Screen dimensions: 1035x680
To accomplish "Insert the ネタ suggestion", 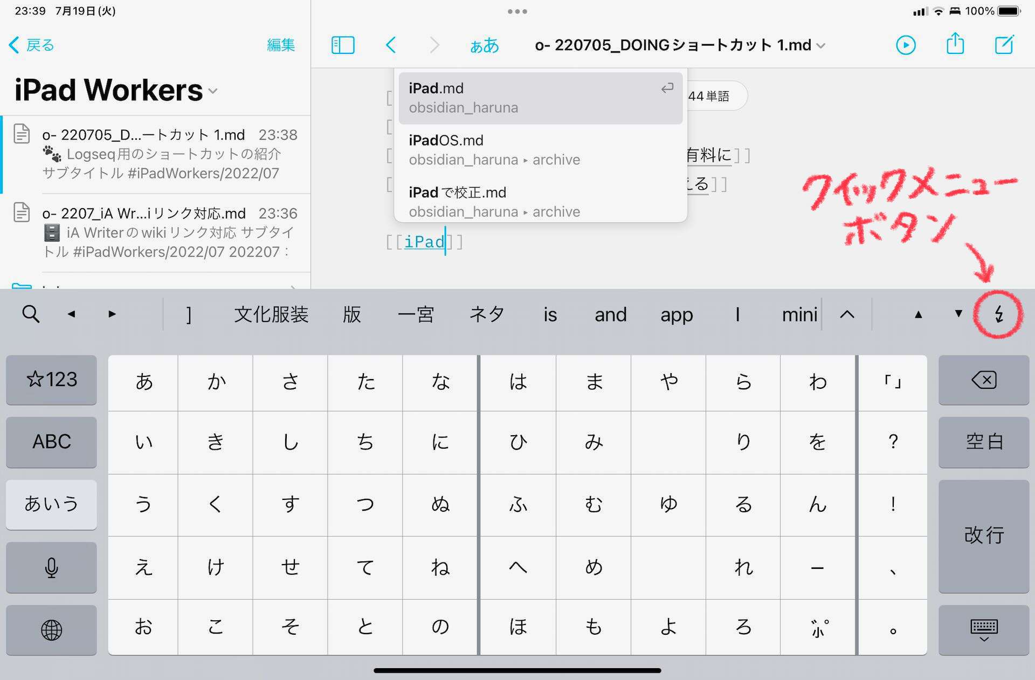I will [487, 314].
